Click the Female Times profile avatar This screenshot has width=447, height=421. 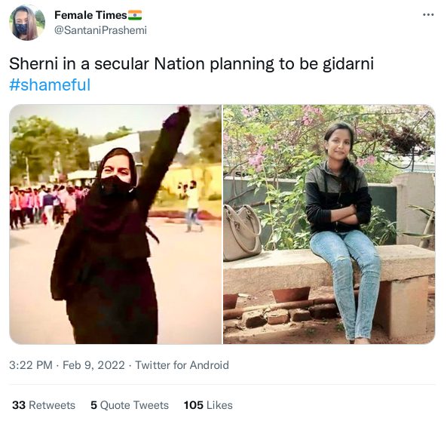27,23
